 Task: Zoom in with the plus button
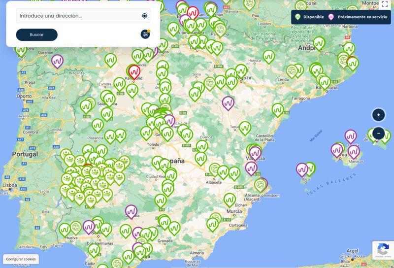(378, 115)
